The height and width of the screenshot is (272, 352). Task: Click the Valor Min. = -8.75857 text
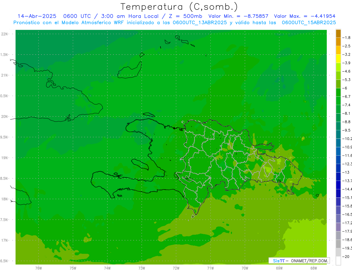pyautogui.click(x=238, y=16)
